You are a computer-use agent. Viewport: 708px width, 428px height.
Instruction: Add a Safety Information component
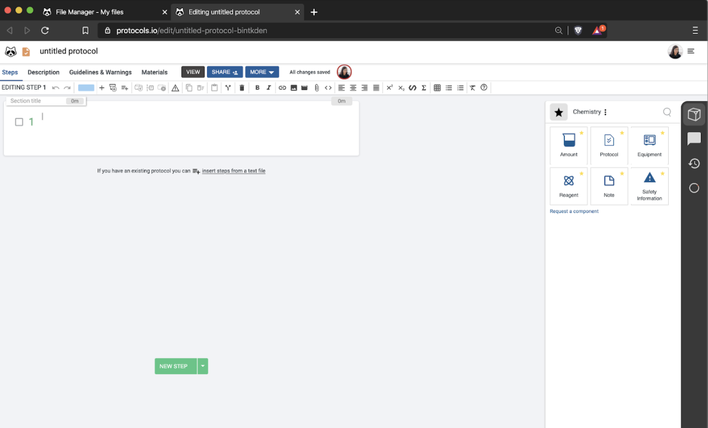tap(649, 186)
